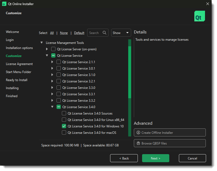Expand the Qt License Service 2.1.1 node
This screenshot has height=171, width=217.
coord(52,62)
